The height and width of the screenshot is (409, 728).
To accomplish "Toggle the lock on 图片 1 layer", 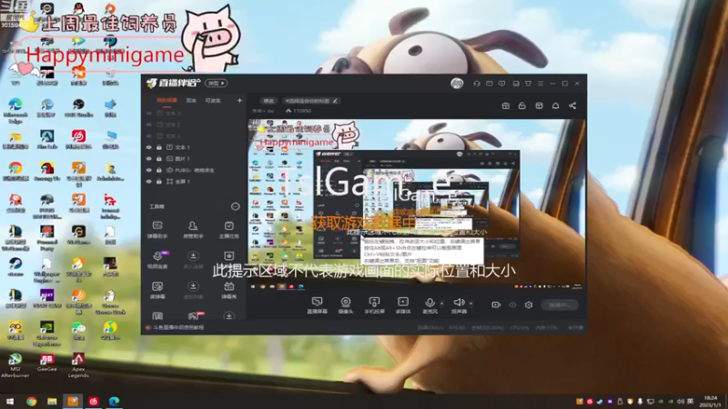I will pos(158,158).
